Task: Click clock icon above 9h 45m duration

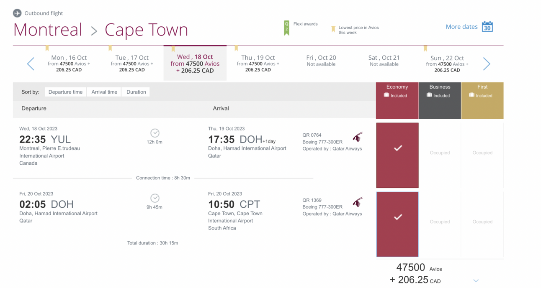Action: 155,198
